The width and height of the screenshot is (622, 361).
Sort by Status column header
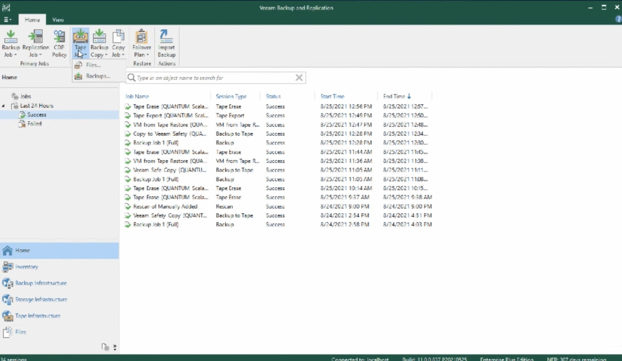[x=273, y=96]
